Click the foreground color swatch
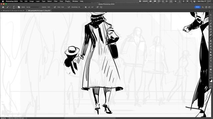The width and height of the screenshot is (213, 119). click(x=210, y=80)
